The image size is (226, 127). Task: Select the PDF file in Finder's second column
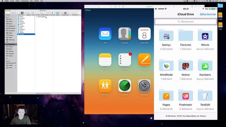pos(41,17)
